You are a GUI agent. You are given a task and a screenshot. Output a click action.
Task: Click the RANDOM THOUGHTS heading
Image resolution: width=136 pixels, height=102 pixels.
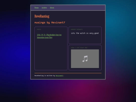pos(77,29)
